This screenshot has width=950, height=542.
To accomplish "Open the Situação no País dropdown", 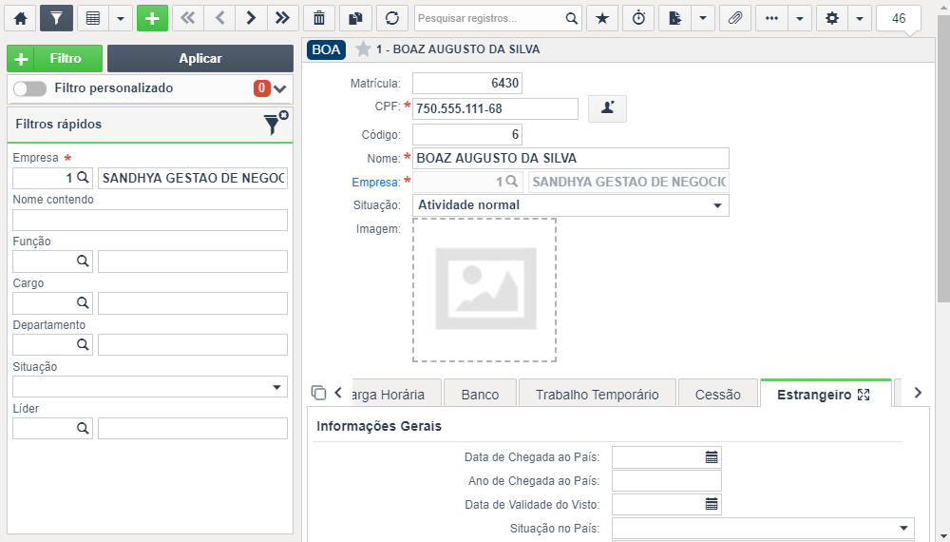I will click(x=763, y=528).
